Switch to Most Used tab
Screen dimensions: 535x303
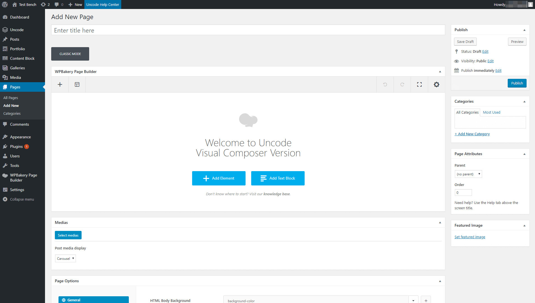491,112
